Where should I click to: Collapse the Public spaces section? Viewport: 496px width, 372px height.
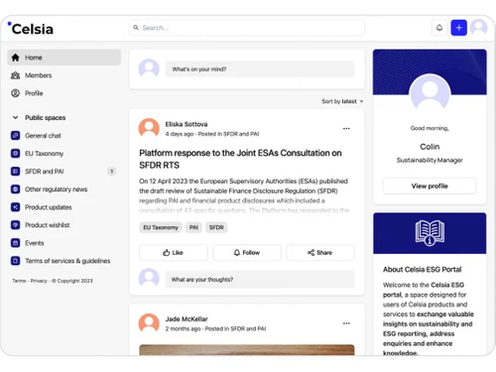click(15, 117)
